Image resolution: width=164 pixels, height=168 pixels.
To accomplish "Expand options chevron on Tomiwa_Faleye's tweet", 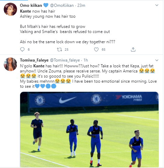I will click(x=157, y=60).
